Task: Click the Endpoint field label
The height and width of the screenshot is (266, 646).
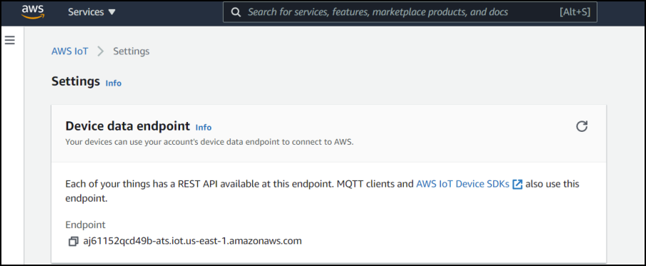Action: 86,225
